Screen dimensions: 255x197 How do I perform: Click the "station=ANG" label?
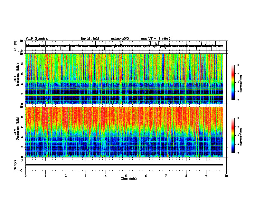(x=120, y=39)
